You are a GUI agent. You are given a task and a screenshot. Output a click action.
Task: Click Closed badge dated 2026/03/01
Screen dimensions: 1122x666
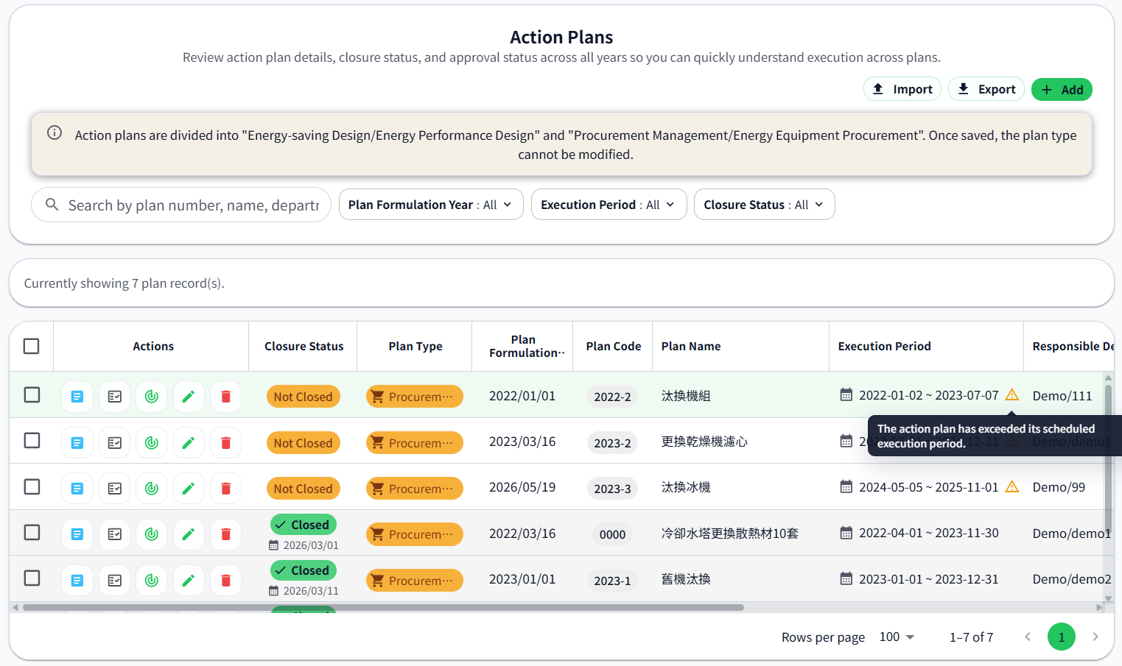click(x=304, y=525)
